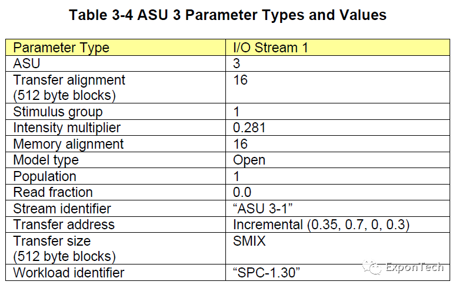Click the 'Stimulus group' row label
This screenshot has width=459, height=288.
point(58,112)
